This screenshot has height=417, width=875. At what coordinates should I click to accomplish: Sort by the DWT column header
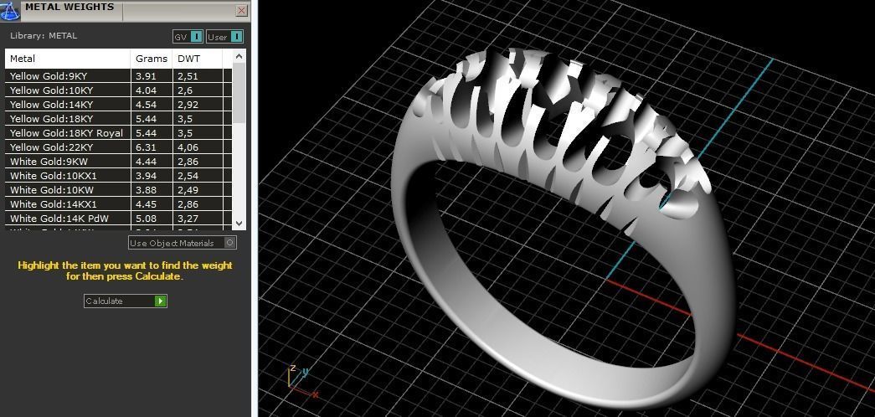click(x=198, y=59)
